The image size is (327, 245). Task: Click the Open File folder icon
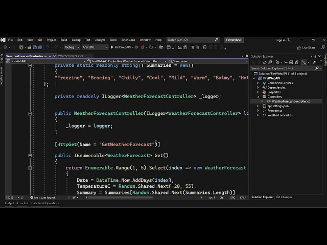30,47
